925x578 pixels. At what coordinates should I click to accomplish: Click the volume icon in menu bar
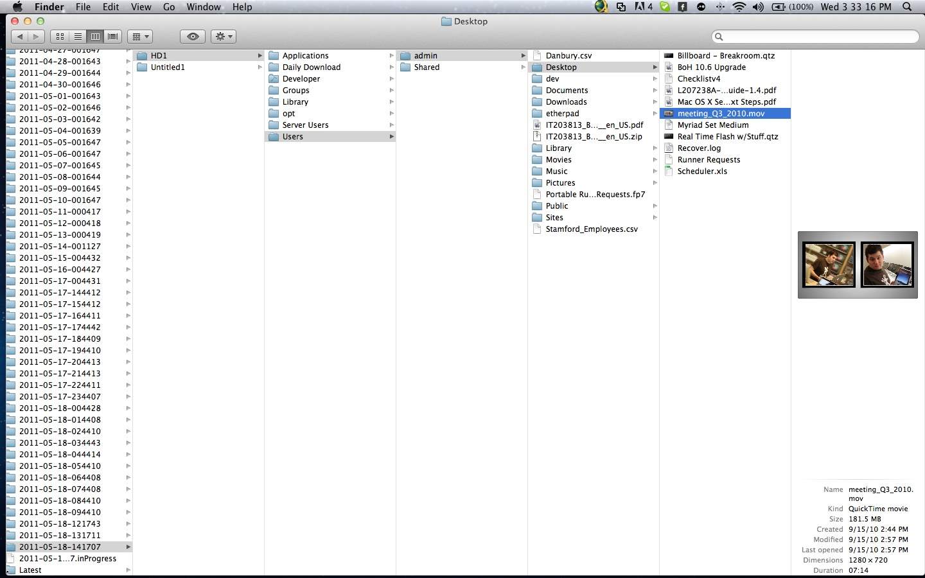point(758,7)
